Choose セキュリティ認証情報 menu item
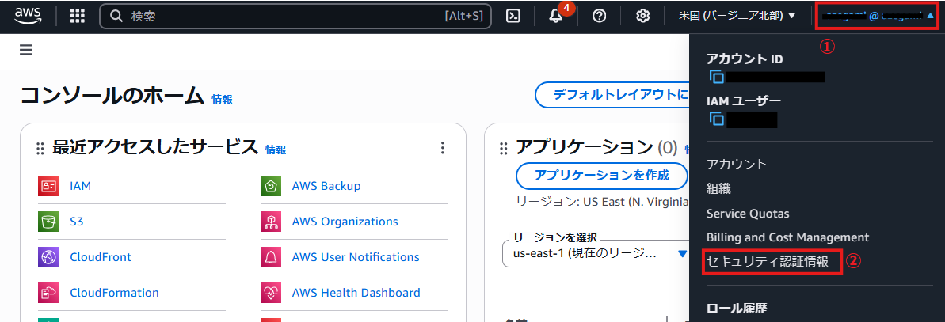The height and width of the screenshot is (322, 945). tap(768, 262)
